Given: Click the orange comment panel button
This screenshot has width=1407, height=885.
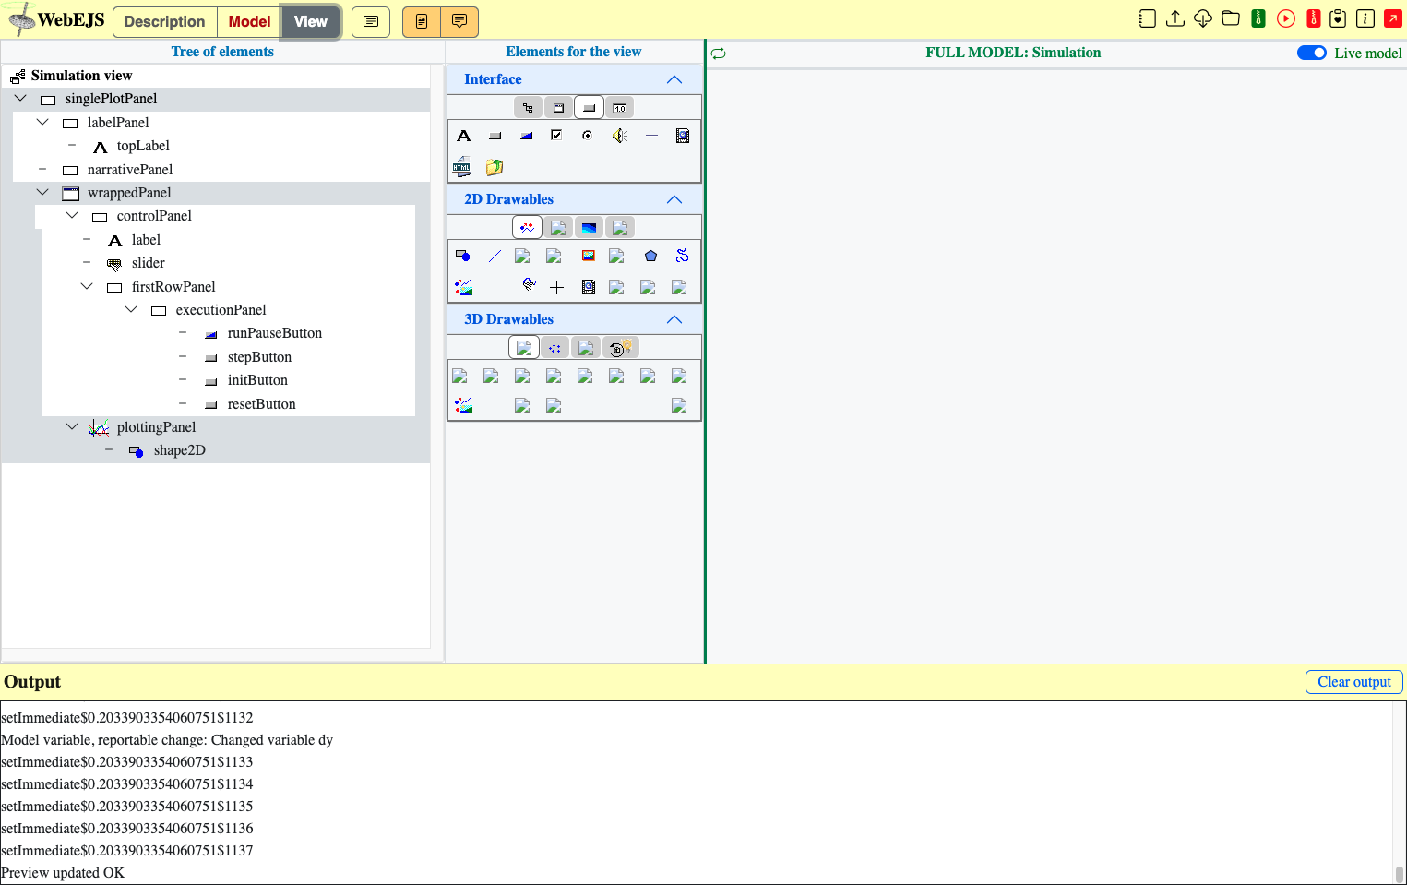Looking at the screenshot, I should [459, 21].
